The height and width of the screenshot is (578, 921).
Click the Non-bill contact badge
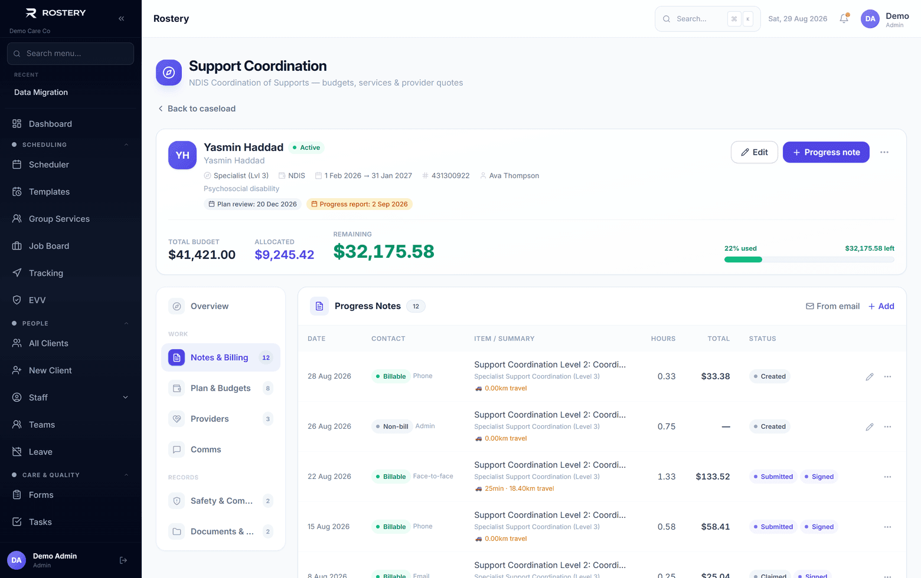click(391, 426)
